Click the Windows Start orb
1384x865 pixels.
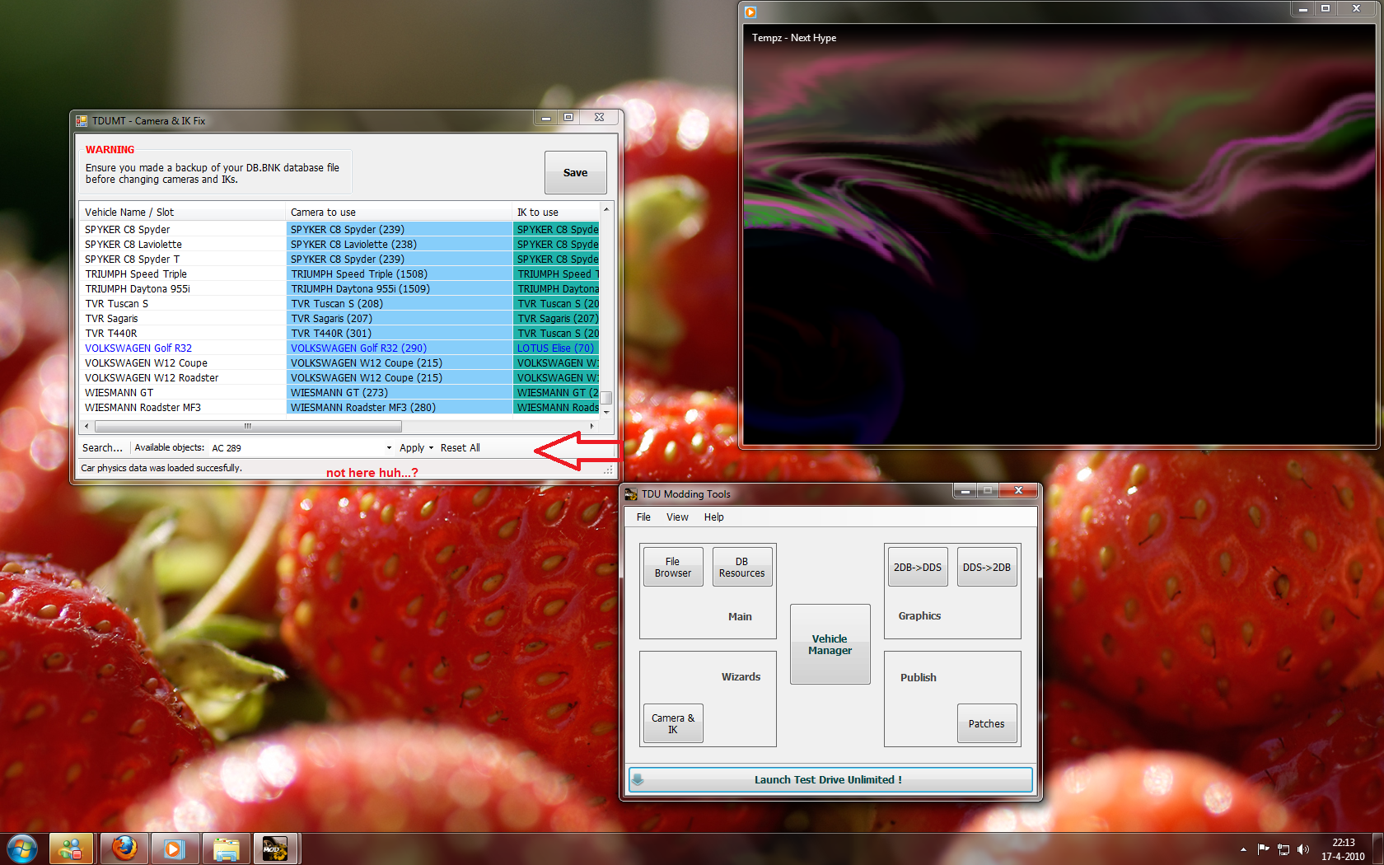22,848
